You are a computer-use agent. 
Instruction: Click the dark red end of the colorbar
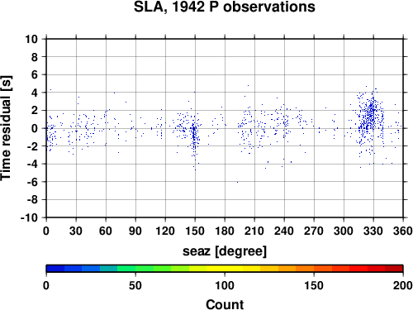point(394,269)
